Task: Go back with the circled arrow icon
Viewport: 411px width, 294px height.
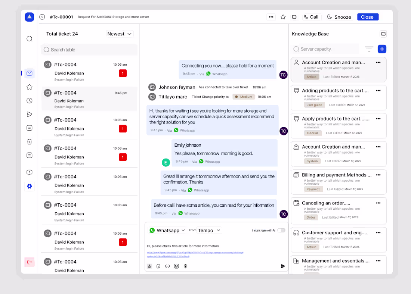Action: (42, 17)
